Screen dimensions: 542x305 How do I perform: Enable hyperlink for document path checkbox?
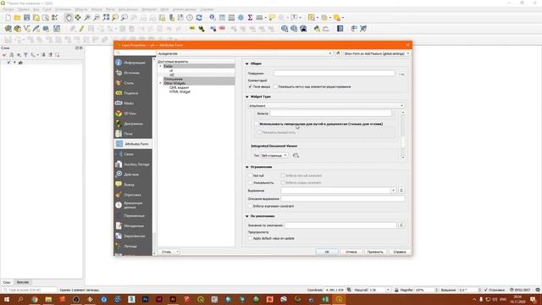pyautogui.click(x=257, y=124)
